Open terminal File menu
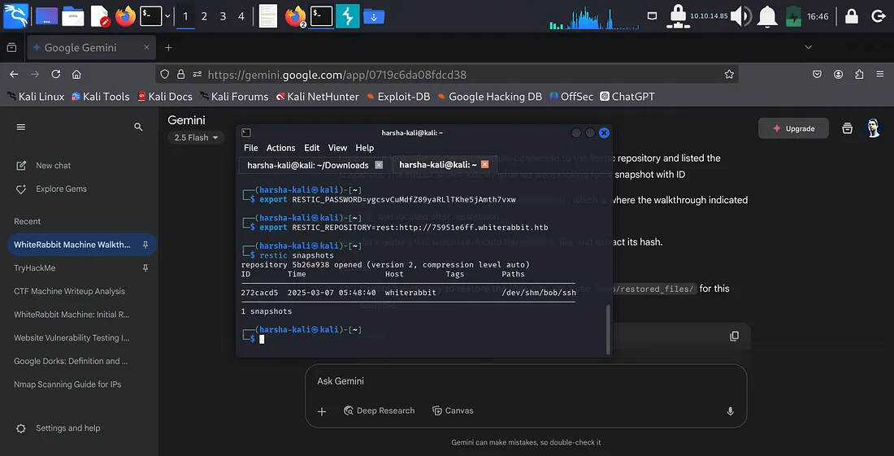The width and height of the screenshot is (894, 456). (251, 148)
